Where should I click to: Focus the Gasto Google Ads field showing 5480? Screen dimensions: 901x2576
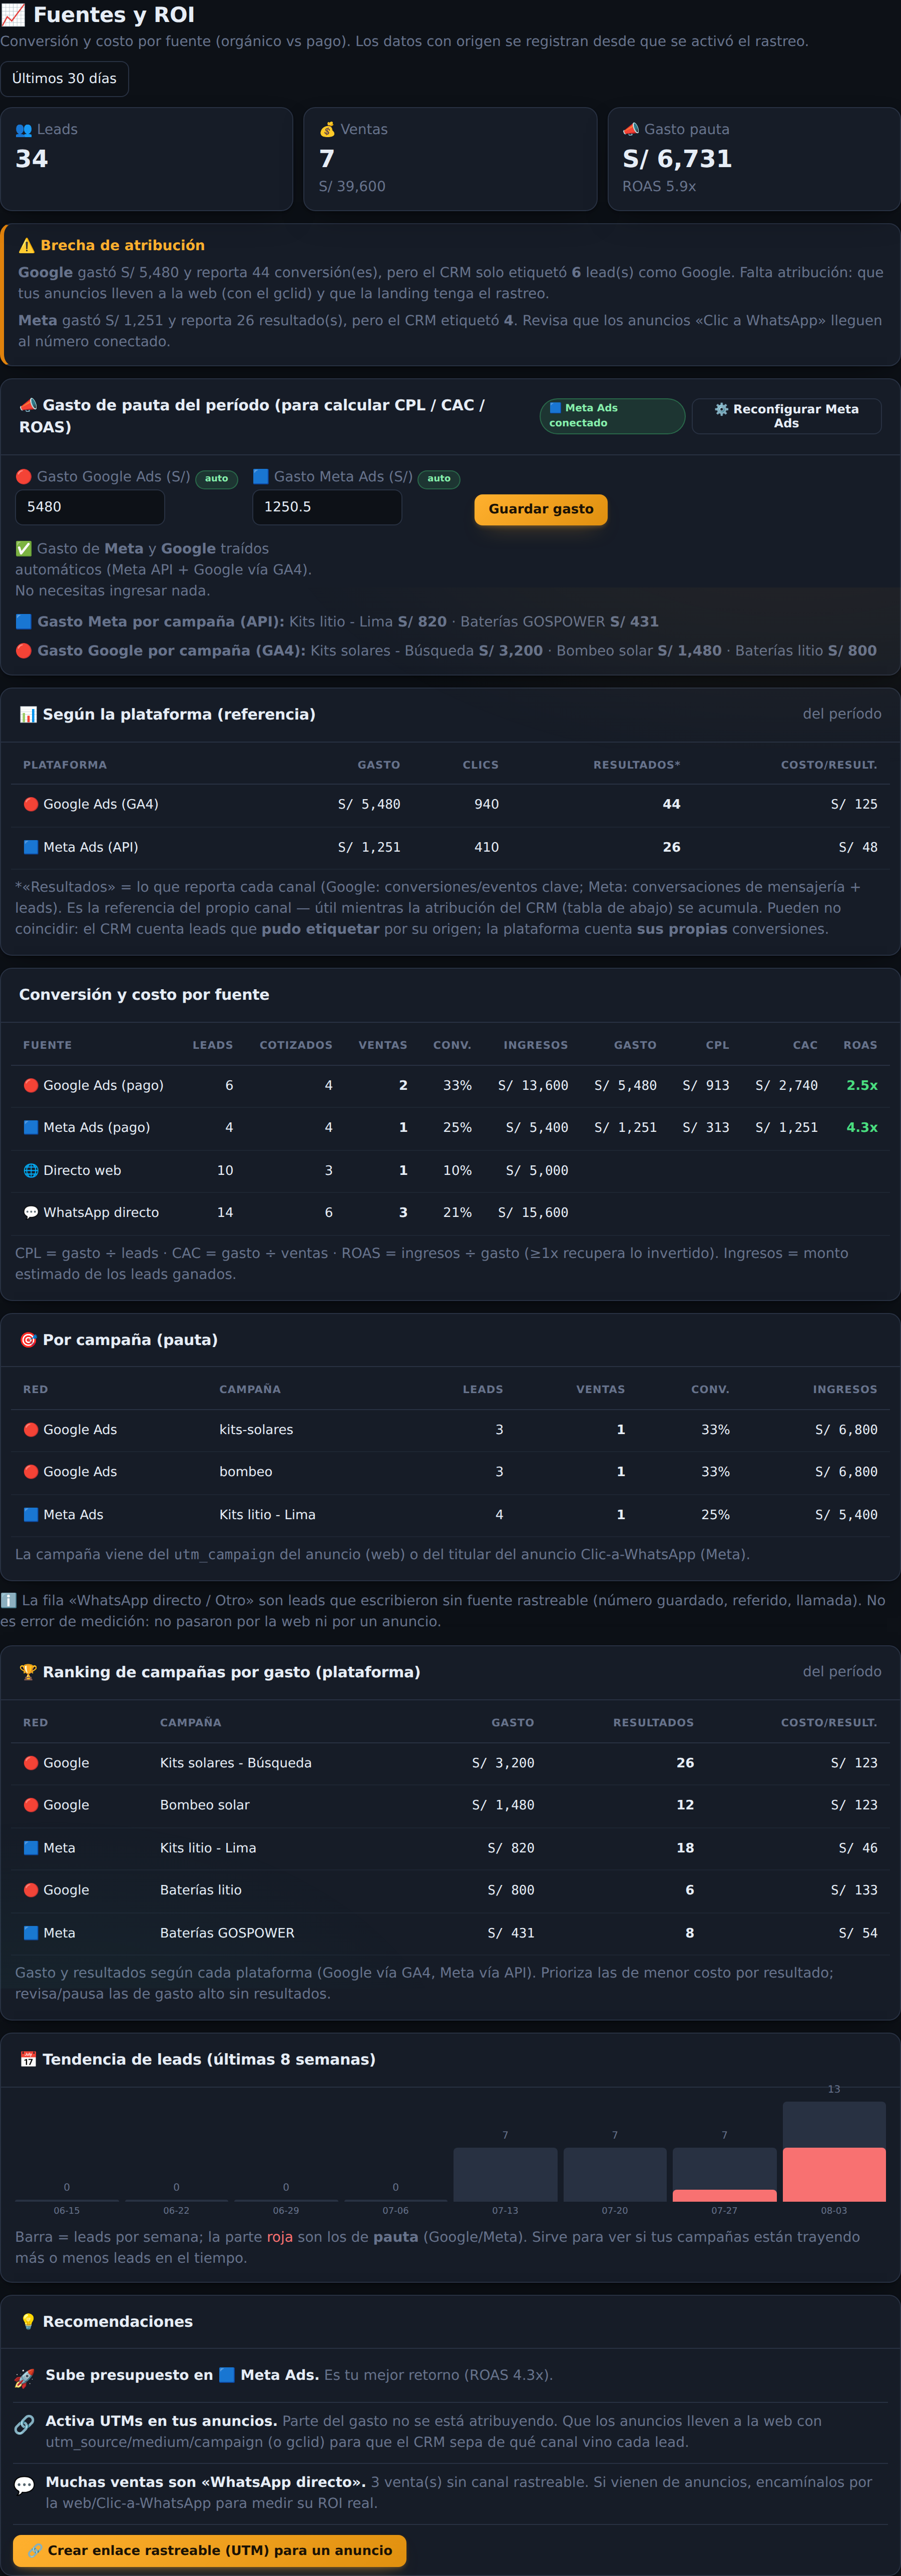pos(90,507)
